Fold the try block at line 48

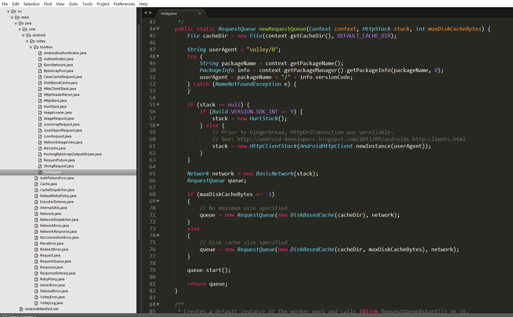pyautogui.click(x=158, y=56)
